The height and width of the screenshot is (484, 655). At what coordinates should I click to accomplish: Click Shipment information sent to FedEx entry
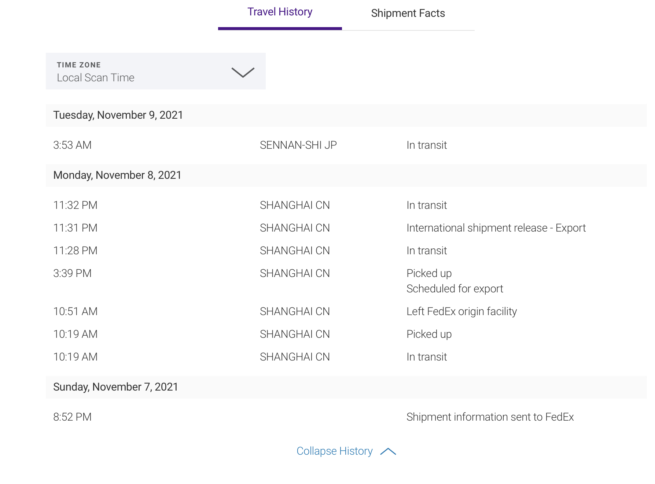click(490, 417)
